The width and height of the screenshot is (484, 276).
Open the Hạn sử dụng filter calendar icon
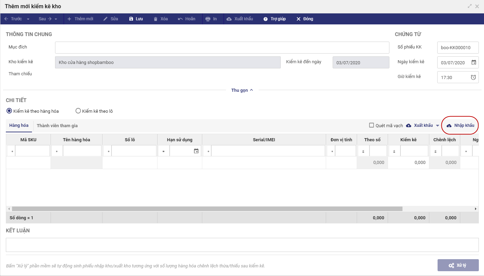coord(196,151)
